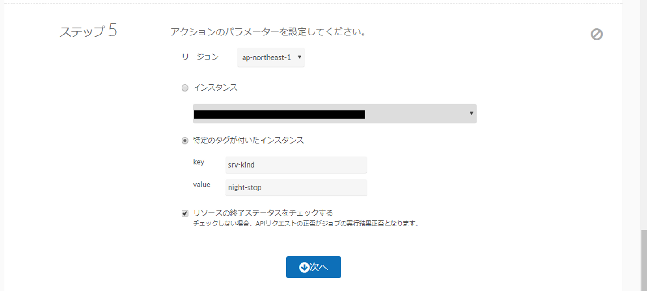This screenshot has height=291, width=647.
Task: Click the リソースの終了ステータスをチェックする label text
Action: tap(263, 213)
